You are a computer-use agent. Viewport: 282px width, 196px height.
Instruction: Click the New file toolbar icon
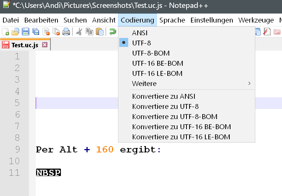pyautogui.click(x=6, y=32)
